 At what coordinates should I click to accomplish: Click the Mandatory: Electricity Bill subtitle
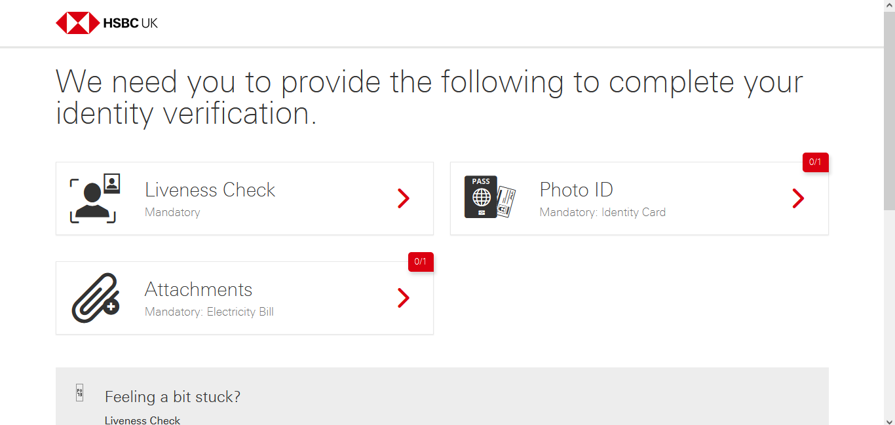pos(209,312)
